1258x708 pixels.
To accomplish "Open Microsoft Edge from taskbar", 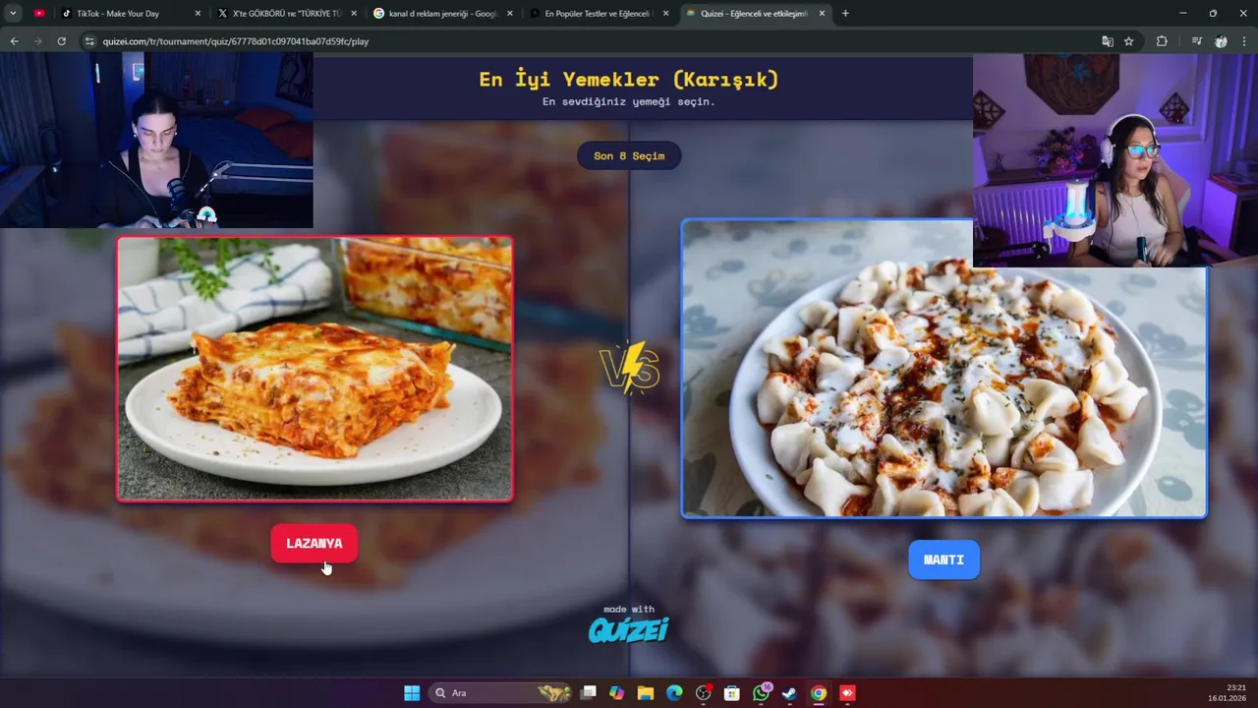I will coord(674,693).
